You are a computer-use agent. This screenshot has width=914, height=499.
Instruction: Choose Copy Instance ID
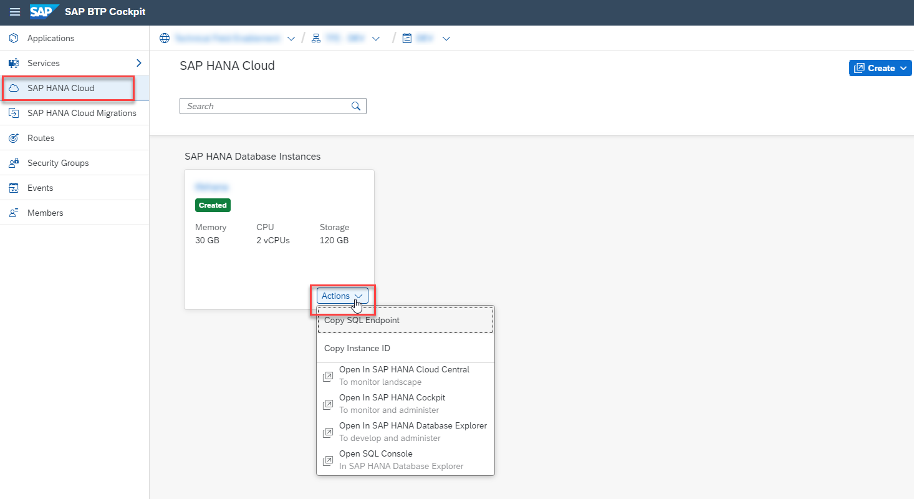click(x=405, y=348)
